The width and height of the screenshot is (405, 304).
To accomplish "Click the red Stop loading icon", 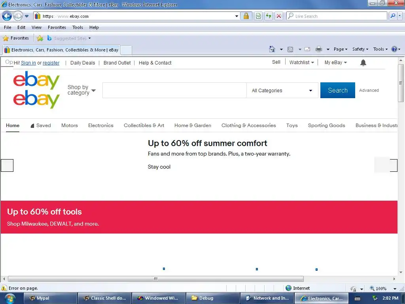I will [279, 16].
